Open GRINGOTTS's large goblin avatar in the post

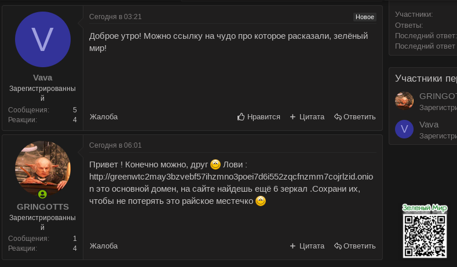pyautogui.click(x=42, y=169)
